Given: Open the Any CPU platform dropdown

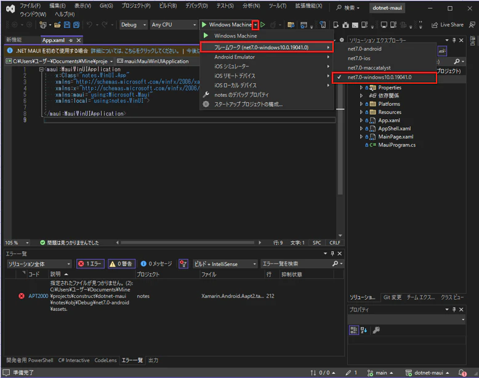Looking at the screenshot, I should pos(174,25).
